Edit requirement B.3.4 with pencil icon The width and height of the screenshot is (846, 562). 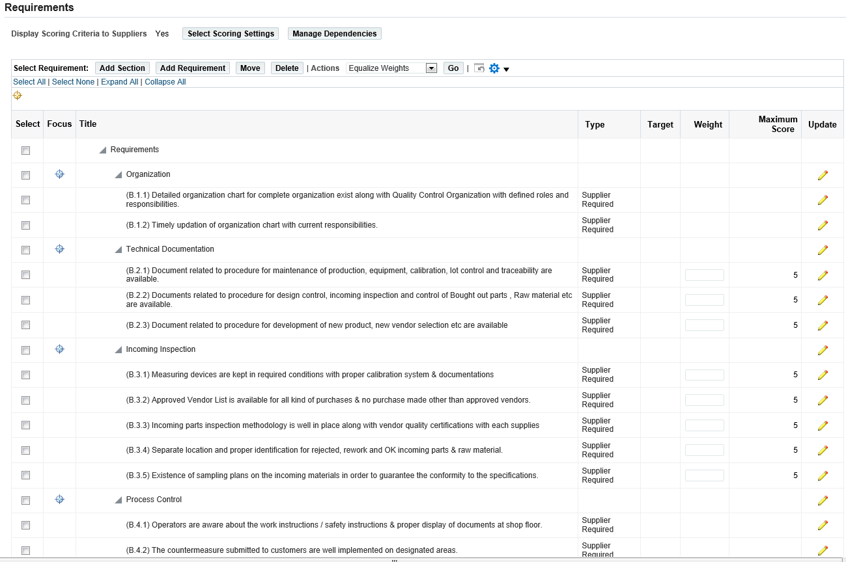[823, 450]
